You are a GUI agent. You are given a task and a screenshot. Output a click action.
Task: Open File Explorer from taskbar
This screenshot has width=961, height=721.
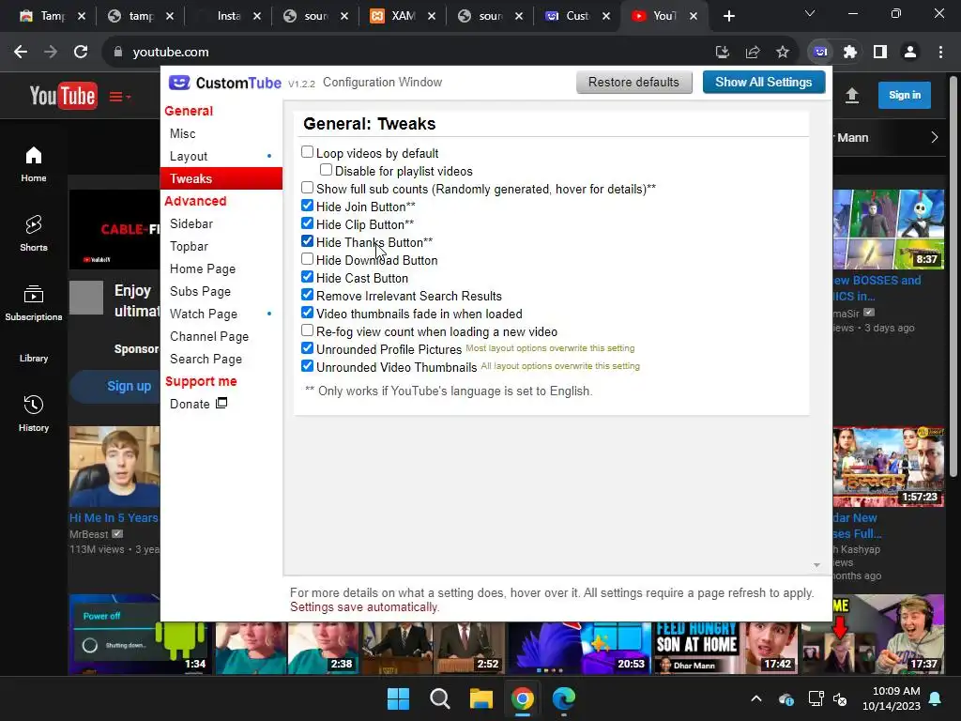coord(481,698)
